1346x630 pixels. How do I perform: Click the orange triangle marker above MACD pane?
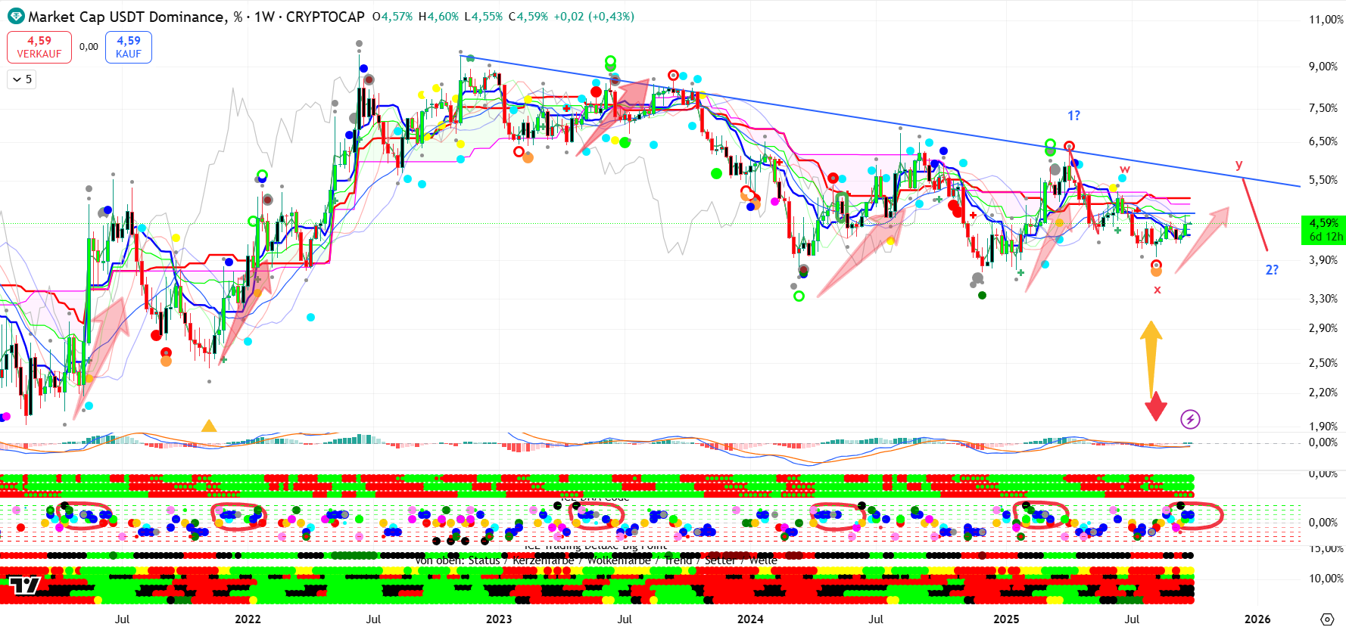click(209, 427)
